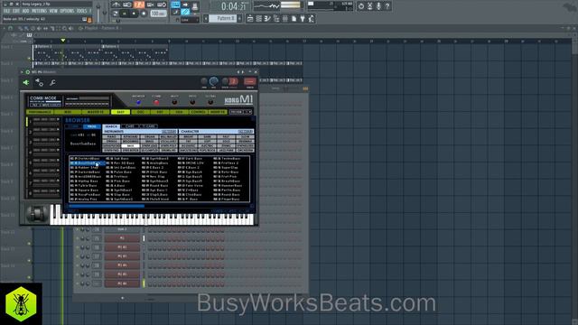
Task: Select the 'TechnoBass' program in list
Action: coord(230,159)
